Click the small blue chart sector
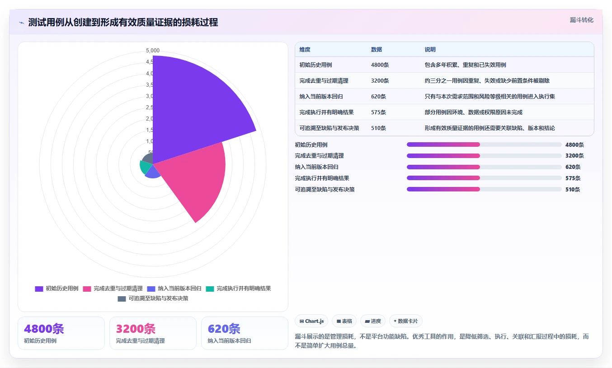 coord(153,172)
